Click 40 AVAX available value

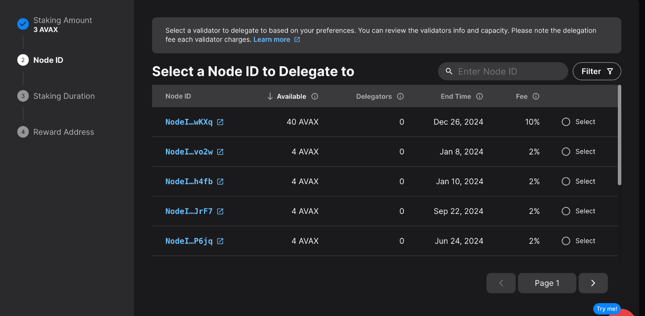click(x=303, y=122)
